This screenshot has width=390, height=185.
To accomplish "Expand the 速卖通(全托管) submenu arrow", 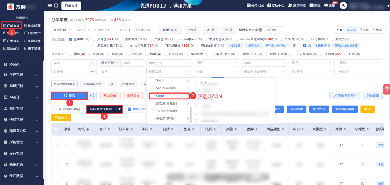I will pos(188,103).
